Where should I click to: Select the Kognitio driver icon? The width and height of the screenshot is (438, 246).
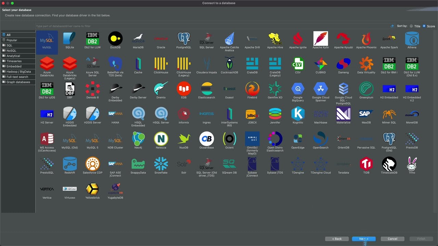[x=298, y=115]
